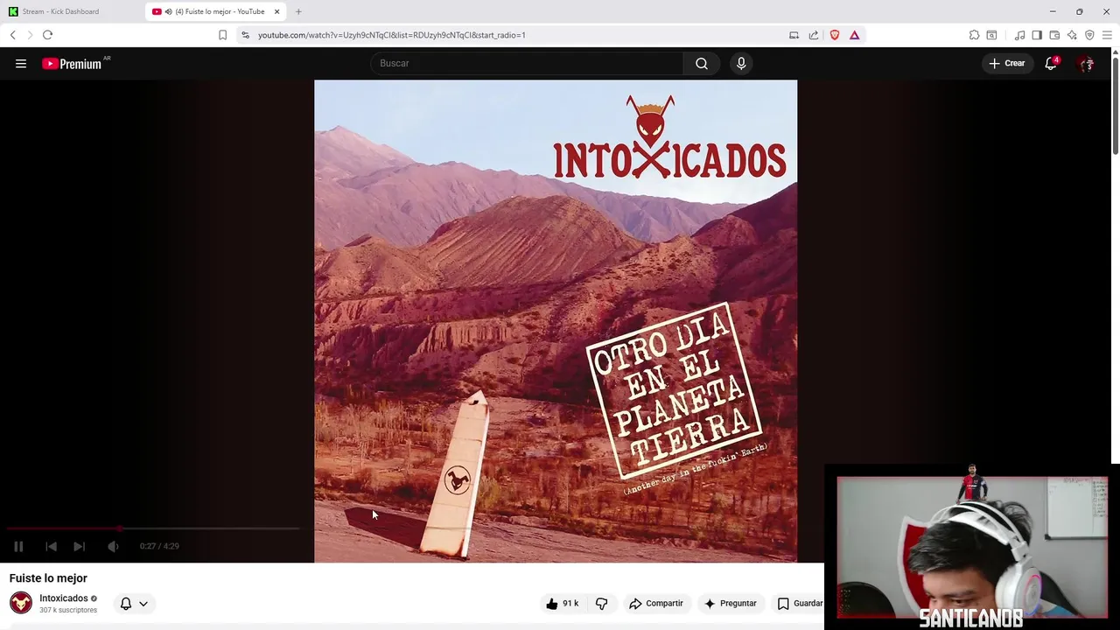Like the video with thumbs up
Screen dimensions: 1120x630
coord(562,603)
